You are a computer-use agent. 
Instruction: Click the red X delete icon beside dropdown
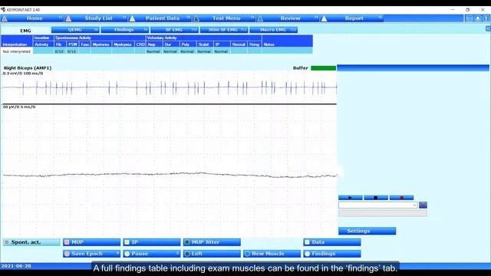point(423,205)
